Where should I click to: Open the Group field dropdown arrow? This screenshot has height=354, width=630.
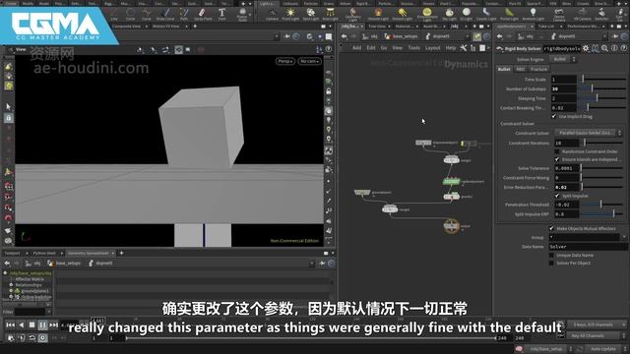tap(624, 237)
